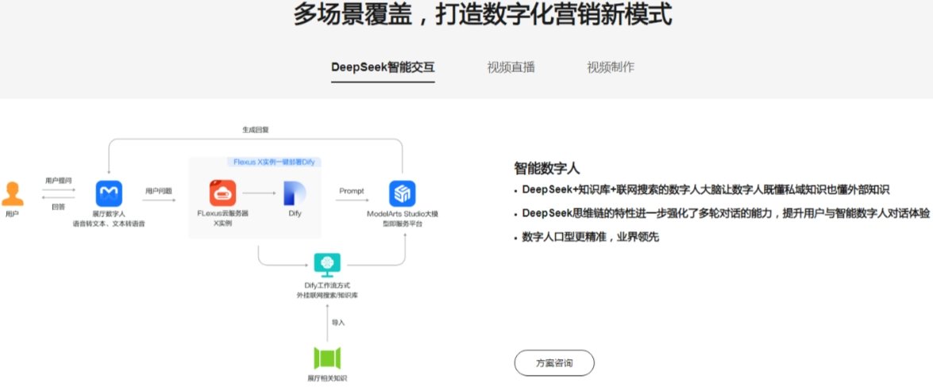The image size is (933, 390).
Task: Click the orange user avatar icon
Action: (x=12, y=193)
